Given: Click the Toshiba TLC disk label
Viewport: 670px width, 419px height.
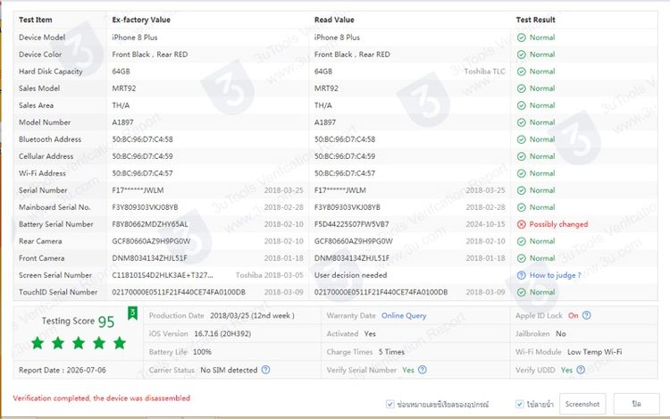Looking at the screenshot, I should [x=484, y=71].
